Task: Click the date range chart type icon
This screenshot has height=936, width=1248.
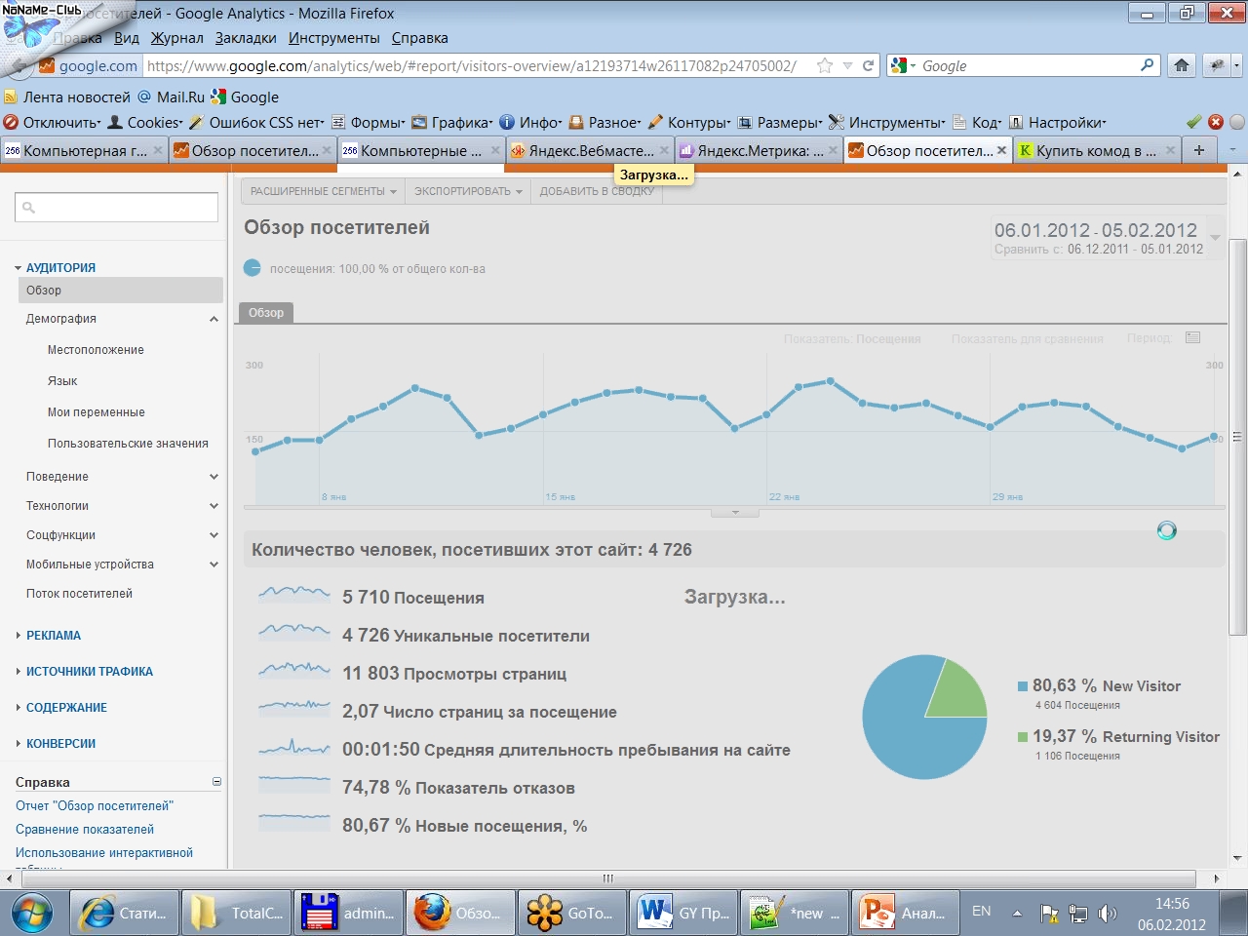Action: (1193, 337)
